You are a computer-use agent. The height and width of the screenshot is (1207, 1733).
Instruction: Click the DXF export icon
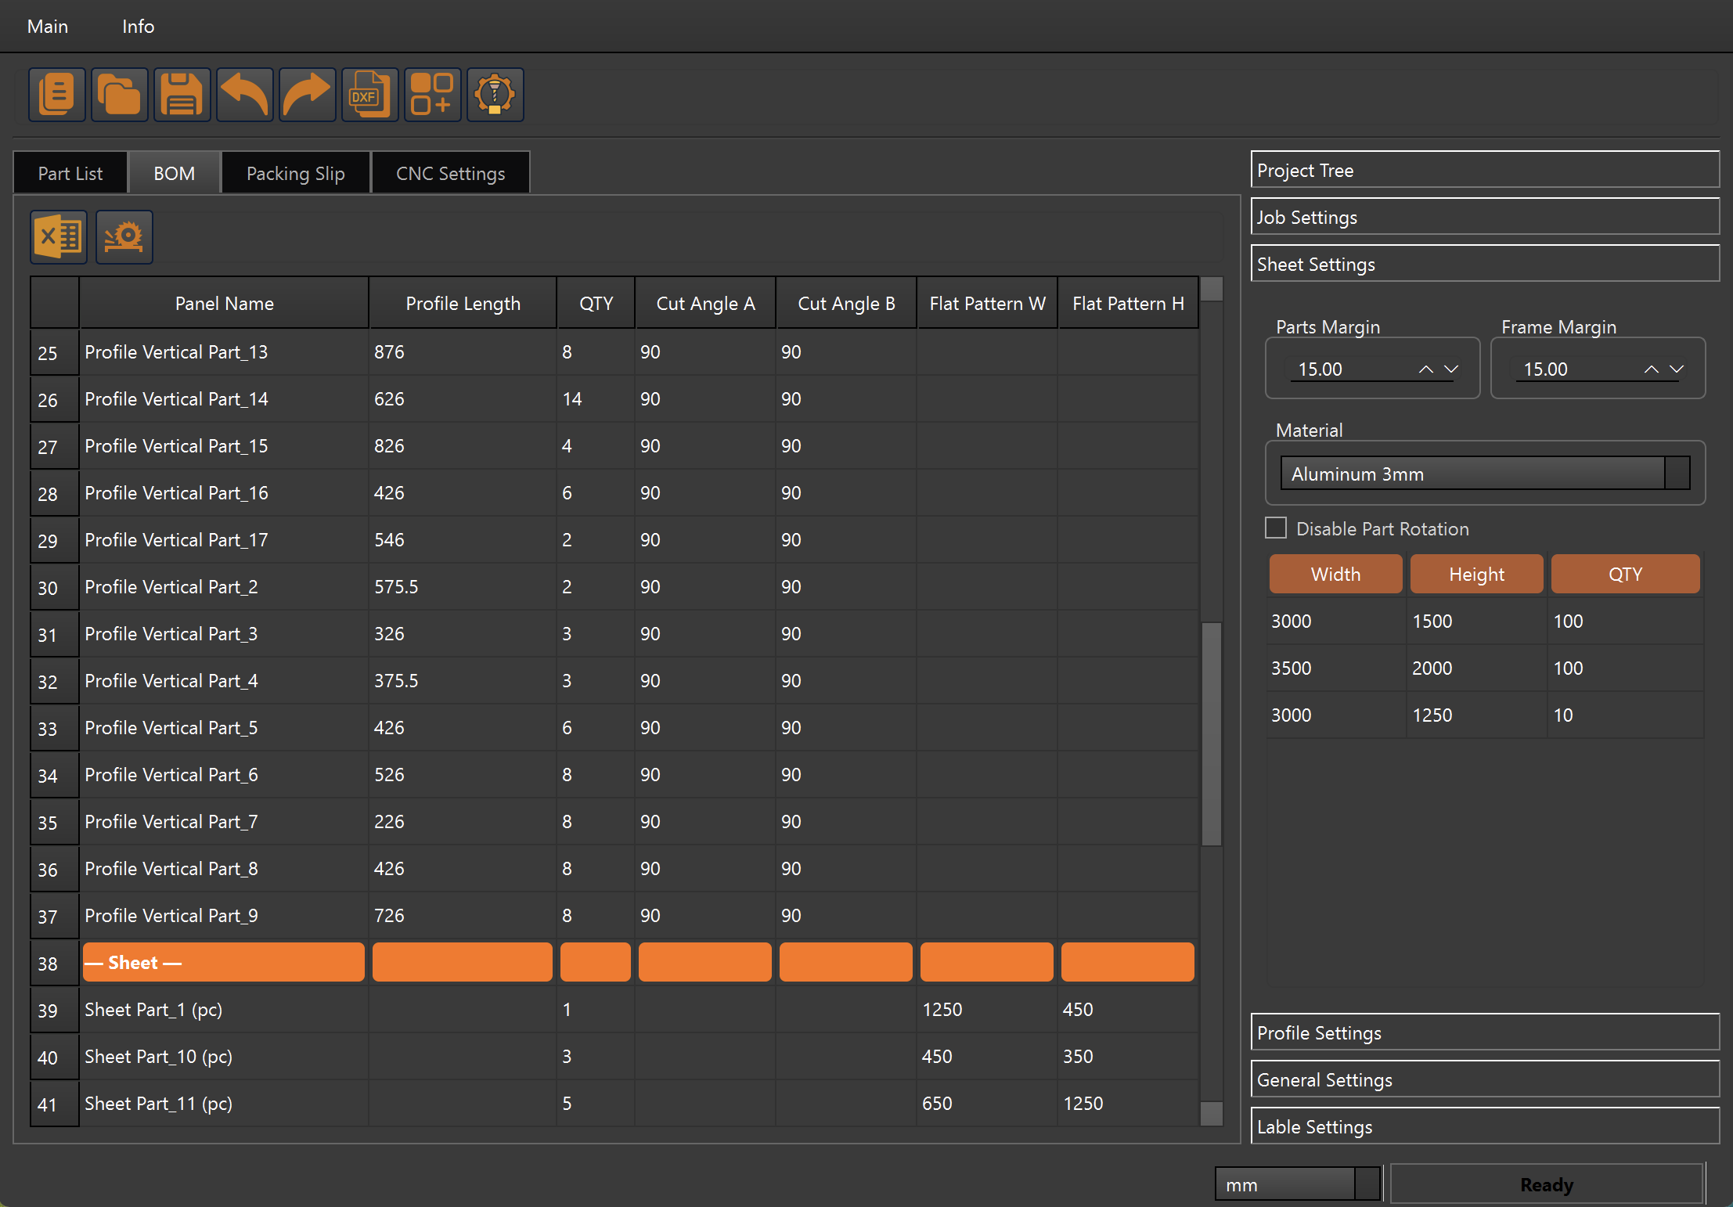tap(369, 95)
